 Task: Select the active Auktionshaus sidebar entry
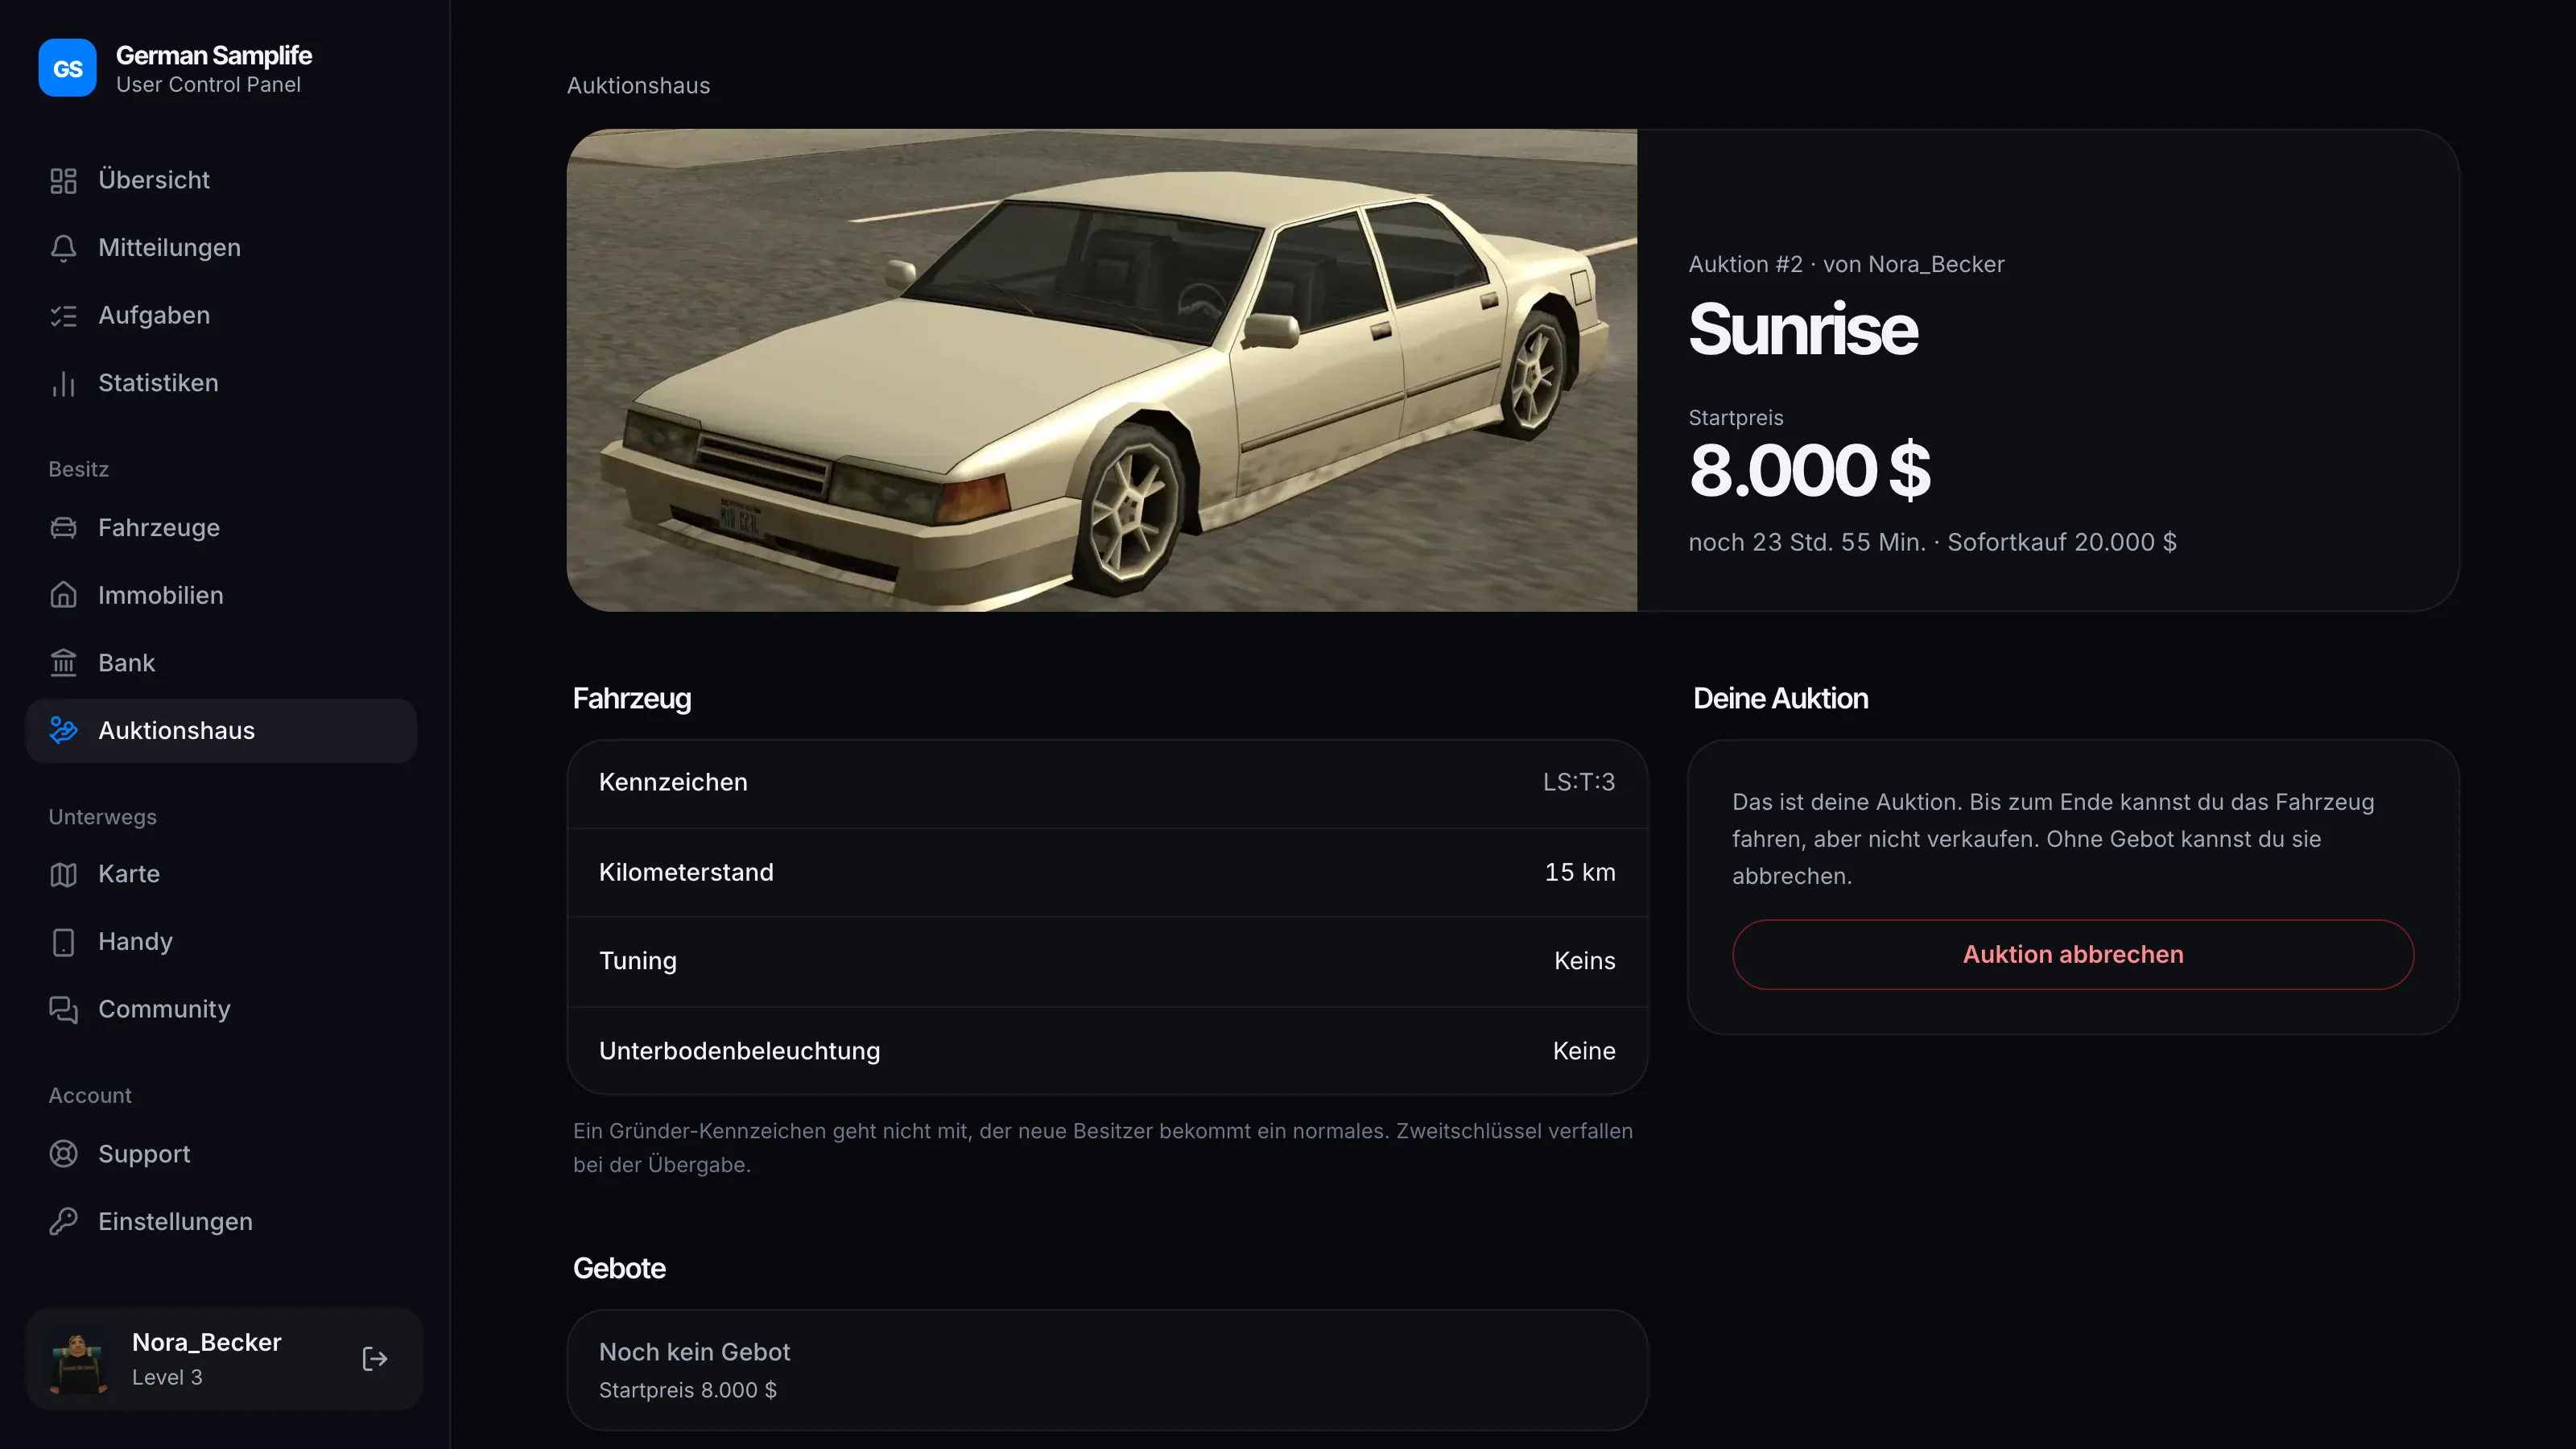pos(221,731)
